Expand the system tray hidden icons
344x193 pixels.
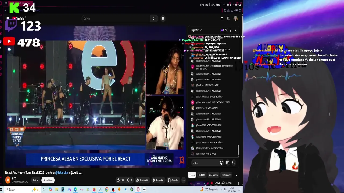pos(221,190)
